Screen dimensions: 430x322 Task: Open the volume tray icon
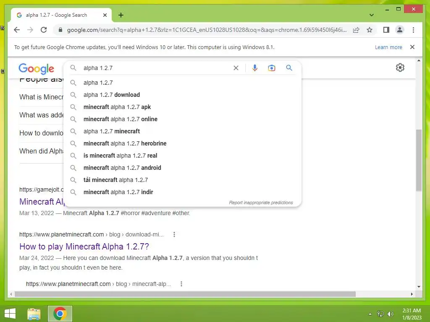click(x=390, y=314)
